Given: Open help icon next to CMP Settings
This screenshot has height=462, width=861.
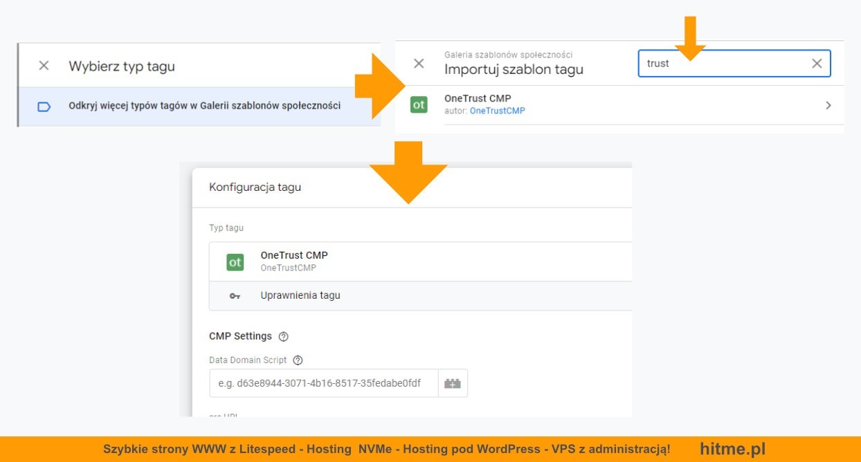Looking at the screenshot, I should pyautogui.click(x=283, y=337).
